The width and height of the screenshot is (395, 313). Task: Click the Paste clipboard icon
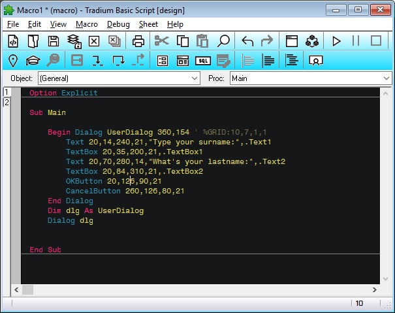[x=202, y=41]
